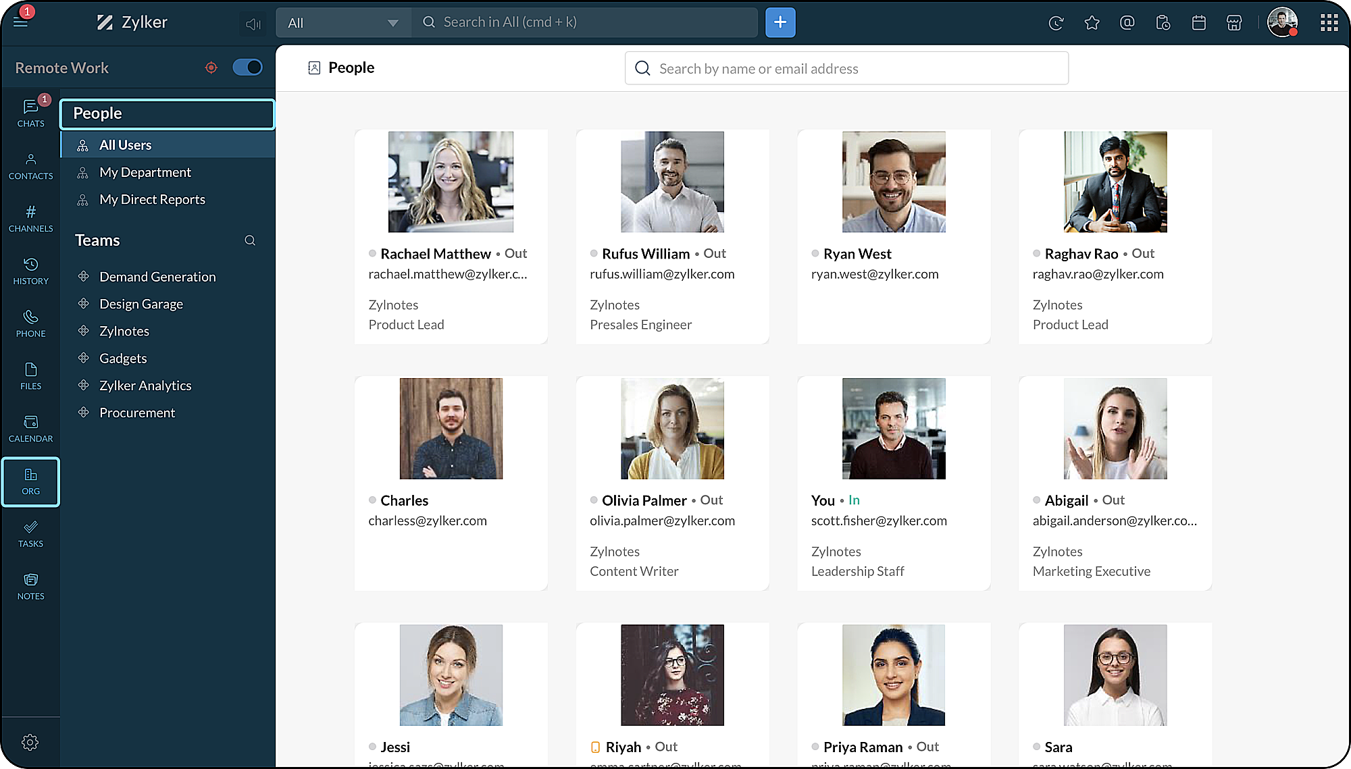
Task: Click the starred messages icon
Action: tap(1092, 23)
